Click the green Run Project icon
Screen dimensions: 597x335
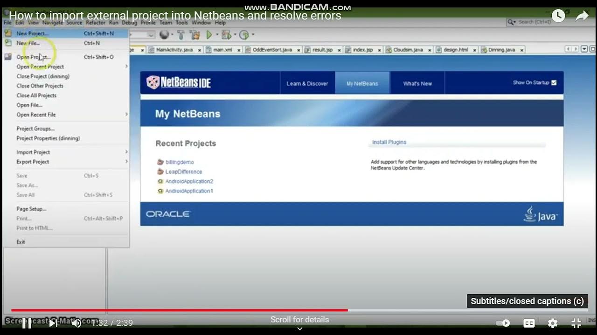coord(209,34)
